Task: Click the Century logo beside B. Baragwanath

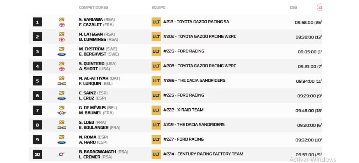Action: tap(62, 154)
